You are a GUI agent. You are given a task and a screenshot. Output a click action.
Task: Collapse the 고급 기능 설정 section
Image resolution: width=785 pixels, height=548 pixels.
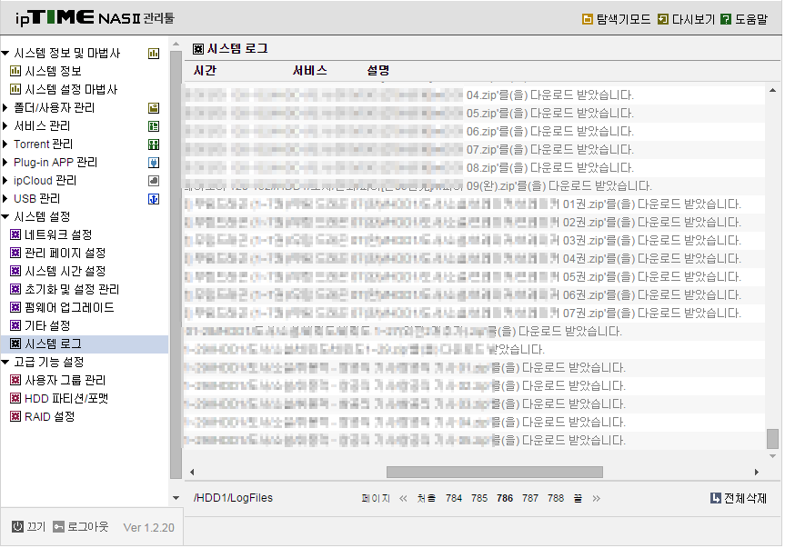pyautogui.click(x=5, y=362)
